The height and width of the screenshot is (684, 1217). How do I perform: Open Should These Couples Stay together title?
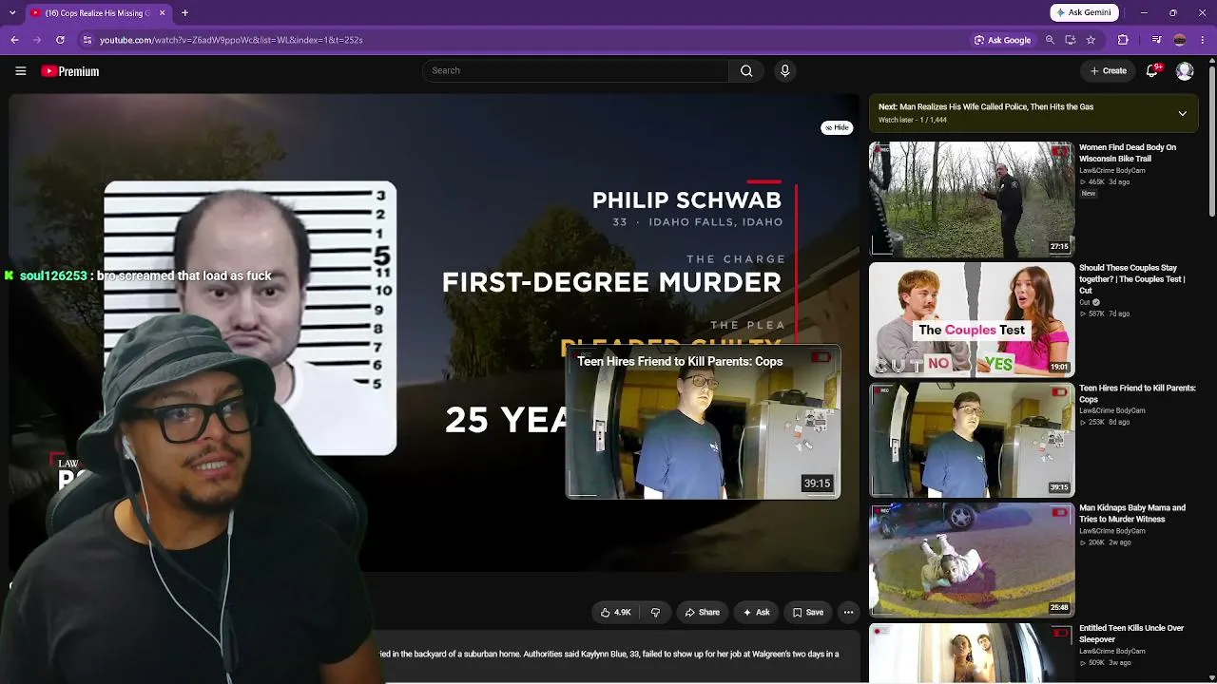(x=1132, y=279)
